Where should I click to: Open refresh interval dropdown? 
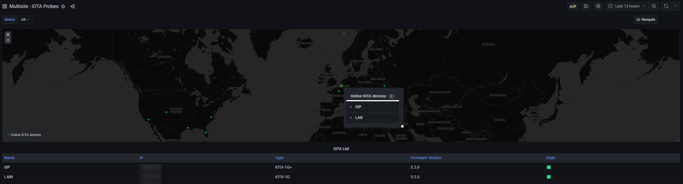[x=676, y=6]
